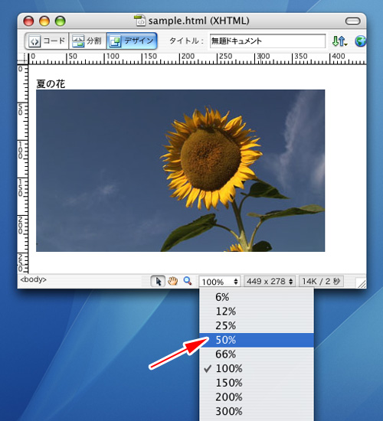Click the sunflower image in the document
This screenshot has width=383, height=421.
click(x=180, y=171)
